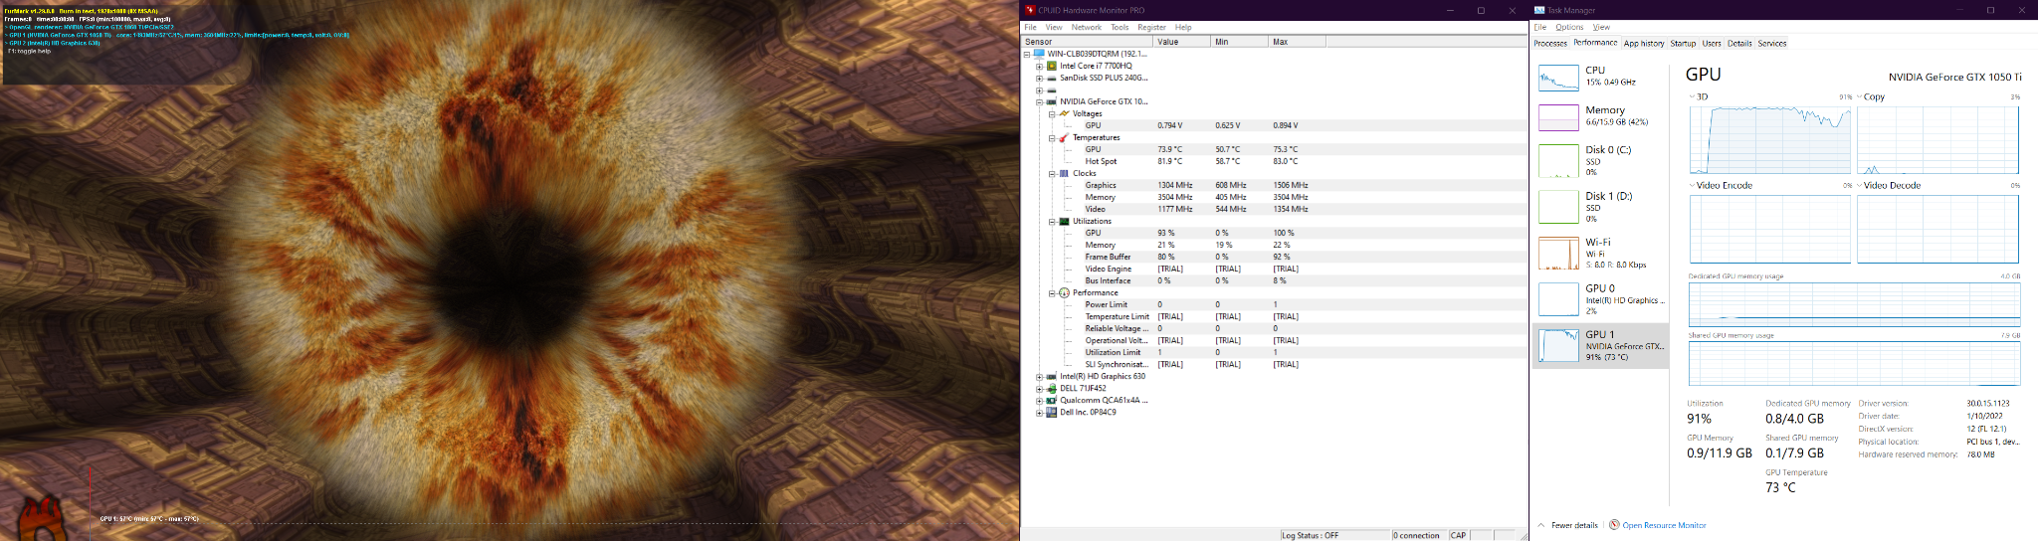The height and width of the screenshot is (541, 2038).
Task: Click the HWMonitor computer icon for WIN-CLB039DTQRM
Action: point(1040,54)
